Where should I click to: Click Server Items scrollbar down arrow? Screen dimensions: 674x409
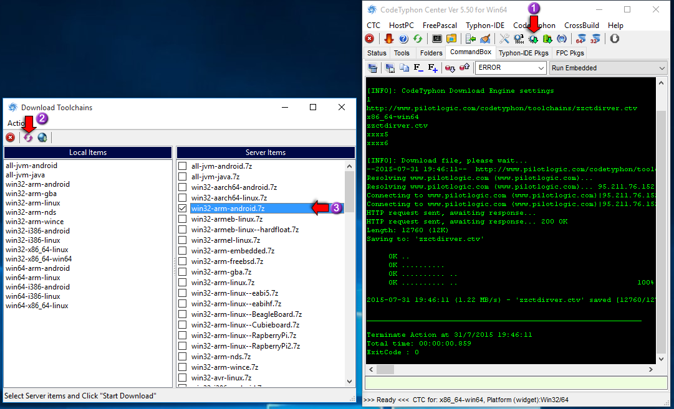(349, 381)
